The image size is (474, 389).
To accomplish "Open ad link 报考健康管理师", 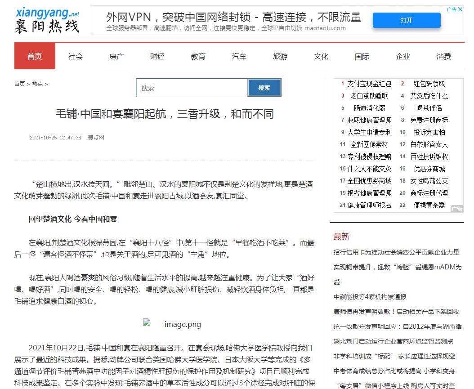I will click(369, 193).
